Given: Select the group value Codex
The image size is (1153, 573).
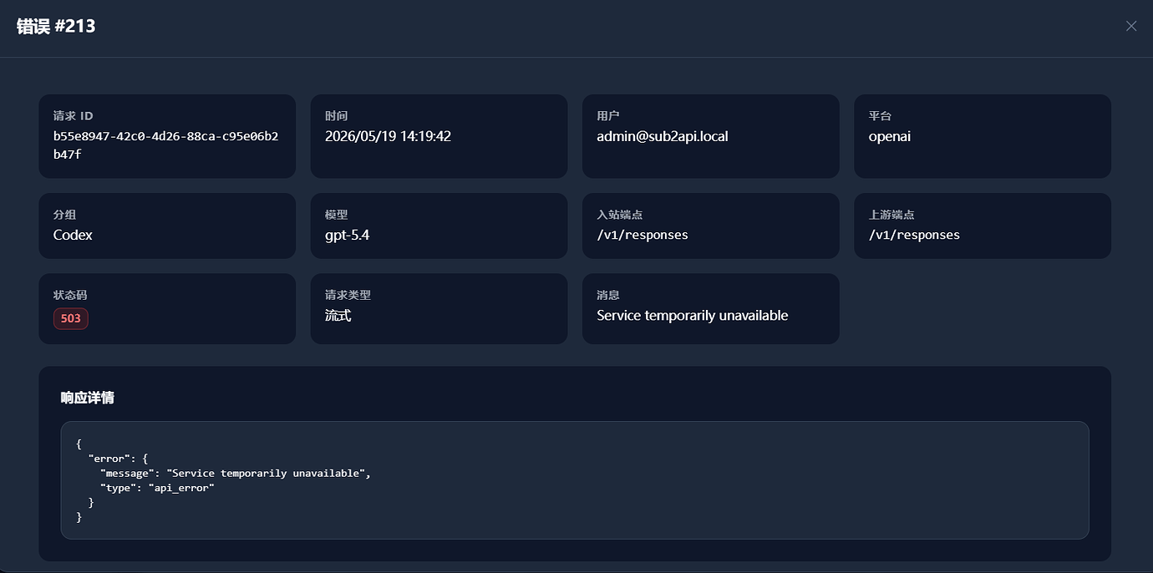Looking at the screenshot, I should [x=73, y=235].
